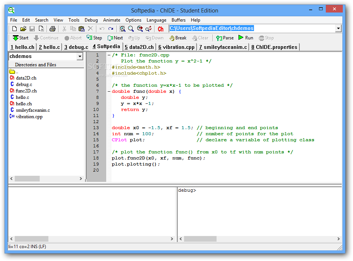
Task: Stop execution with Stop button
Action: pyautogui.click(x=266, y=38)
